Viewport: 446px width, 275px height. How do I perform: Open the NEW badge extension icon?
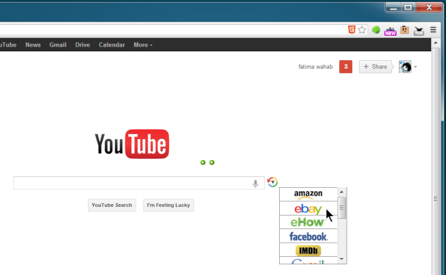point(391,30)
